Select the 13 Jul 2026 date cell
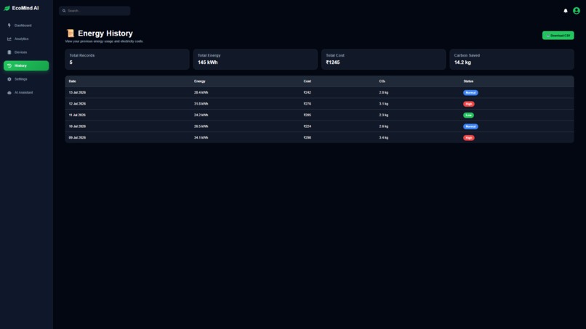 77,93
